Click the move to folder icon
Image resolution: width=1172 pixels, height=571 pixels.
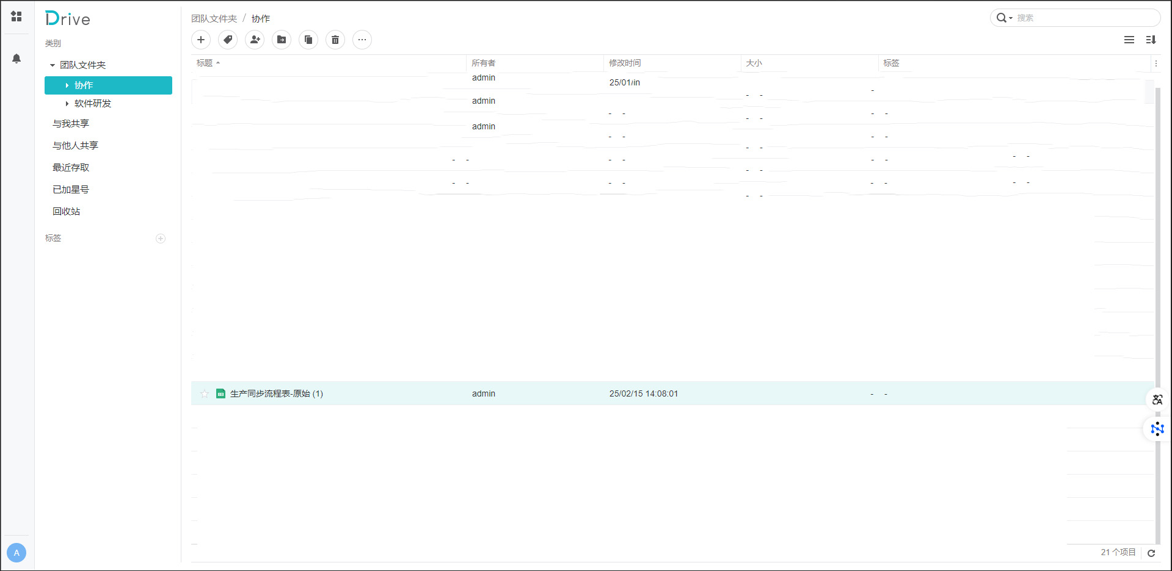click(x=282, y=40)
